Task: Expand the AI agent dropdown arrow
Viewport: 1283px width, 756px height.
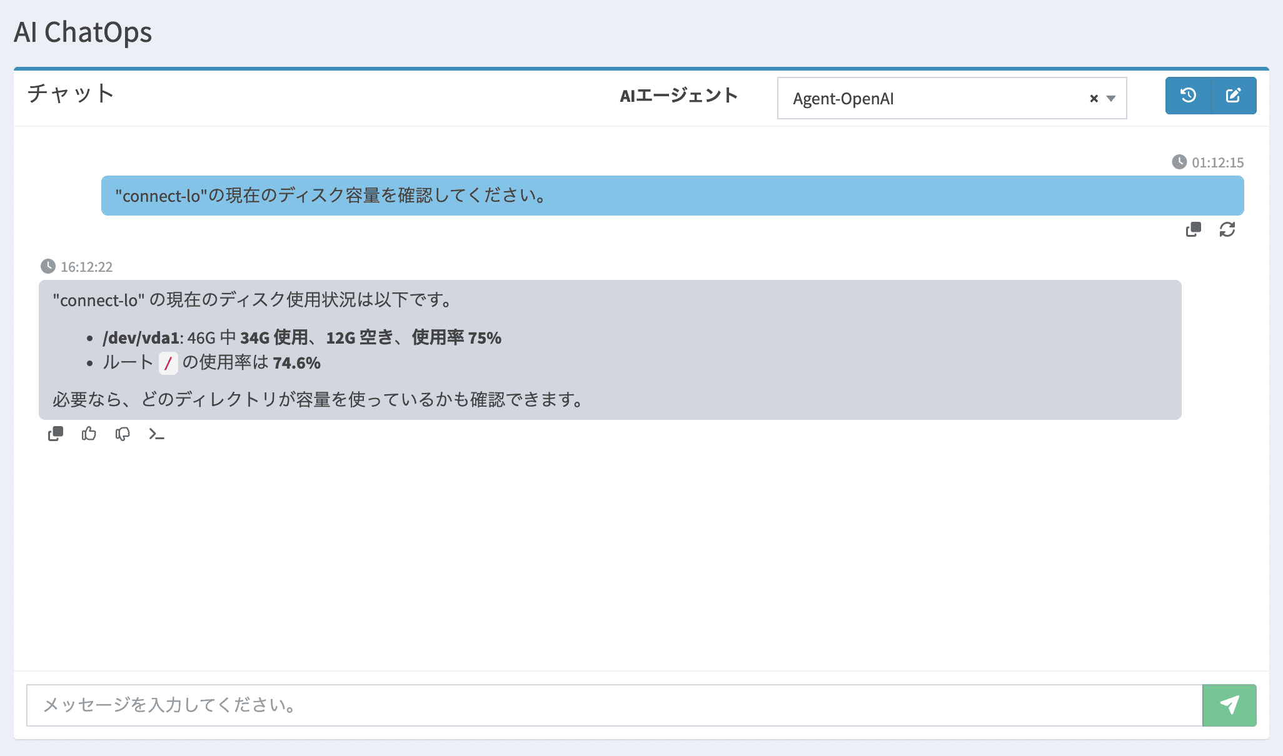Action: [x=1111, y=99]
